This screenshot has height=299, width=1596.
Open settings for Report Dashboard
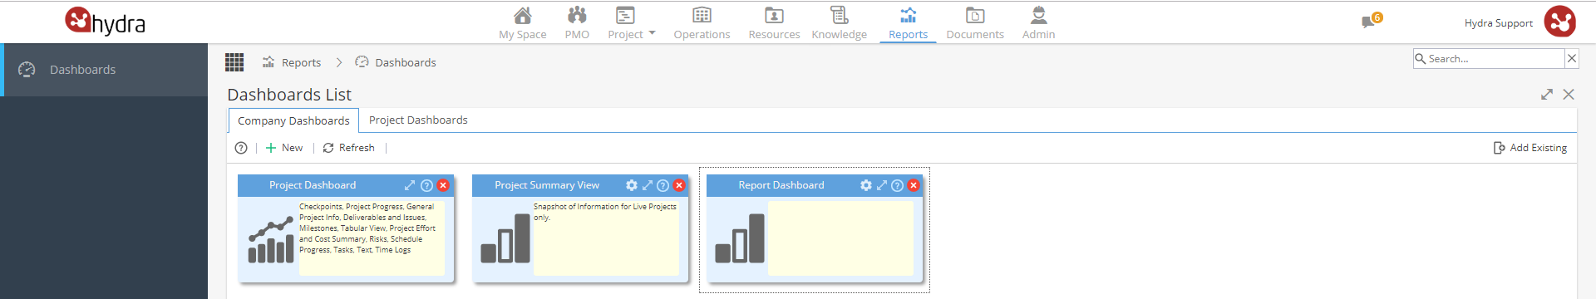[x=866, y=185]
